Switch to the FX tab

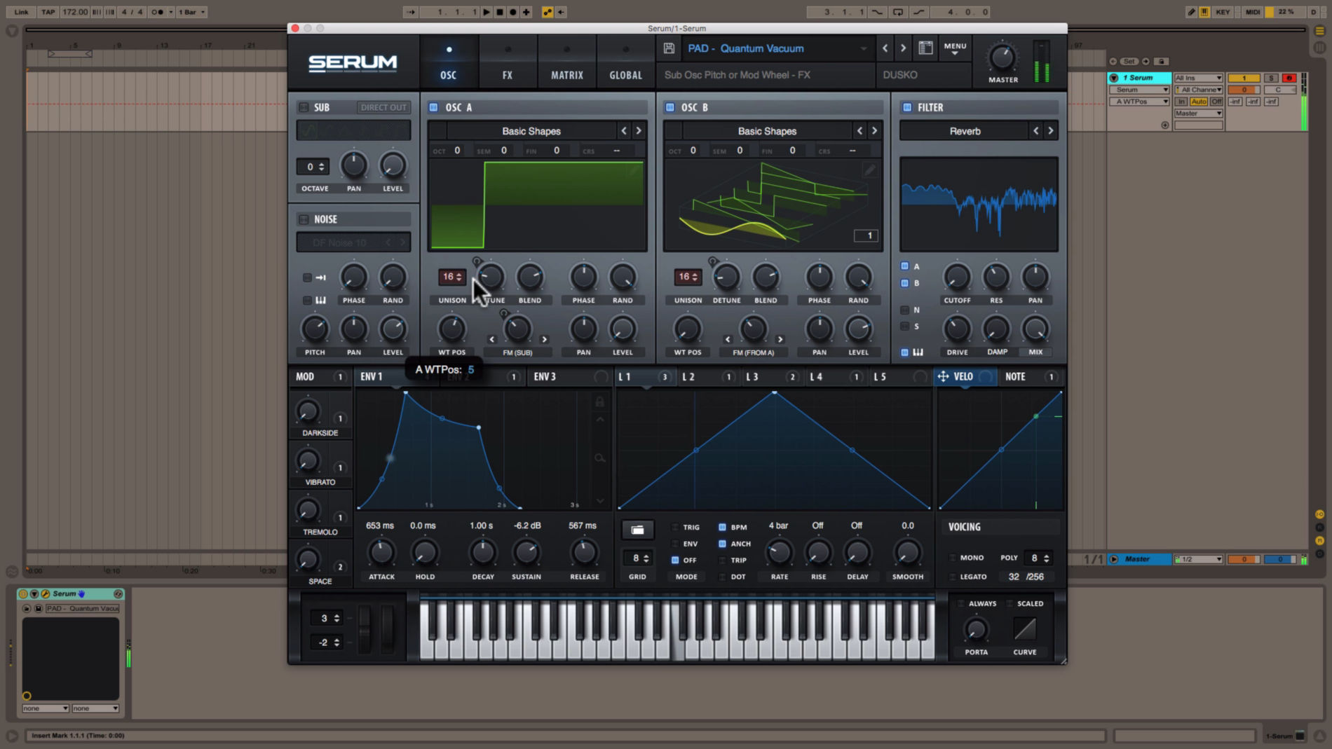point(508,64)
